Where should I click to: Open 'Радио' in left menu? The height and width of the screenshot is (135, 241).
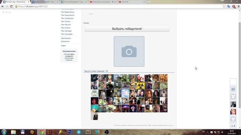(63, 46)
